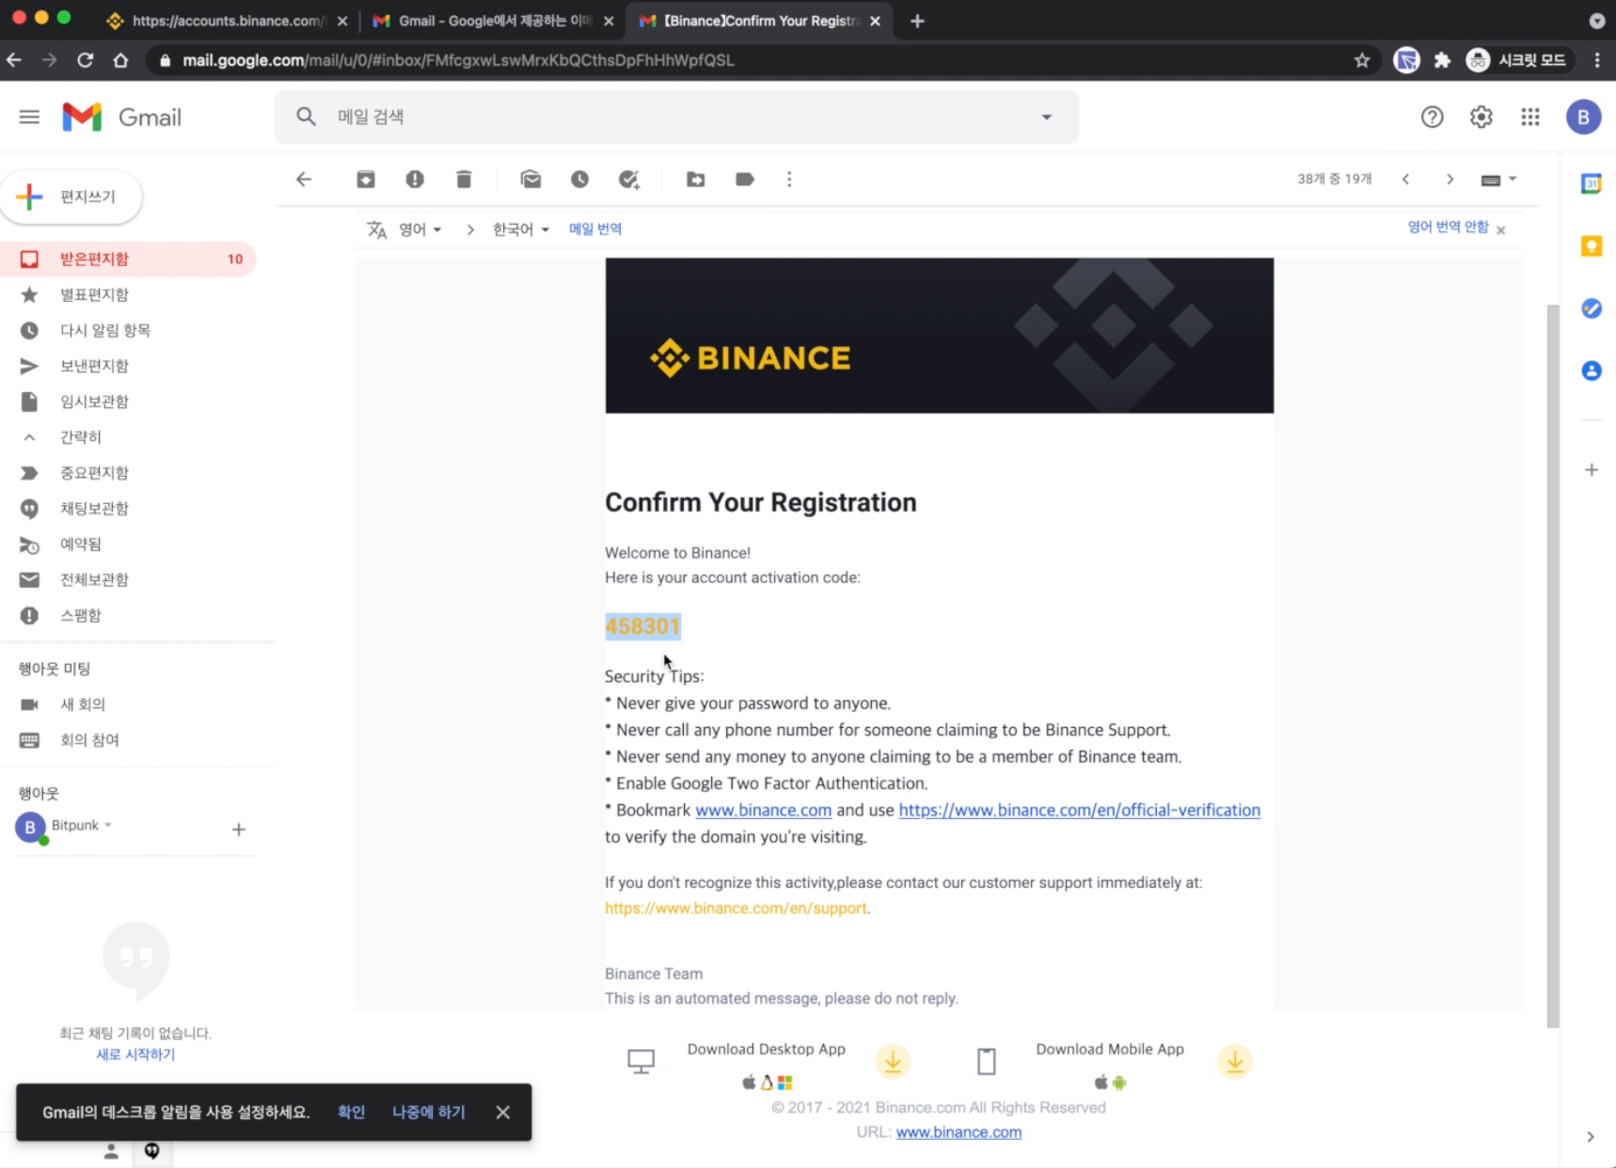
Task: Open browser extensions puzzle icon
Action: coord(1442,60)
